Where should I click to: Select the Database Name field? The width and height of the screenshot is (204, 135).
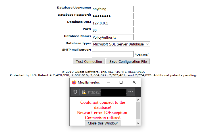(113, 37)
